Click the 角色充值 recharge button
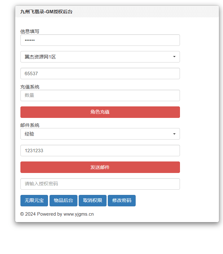223x254 pixels. [x=100, y=112]
